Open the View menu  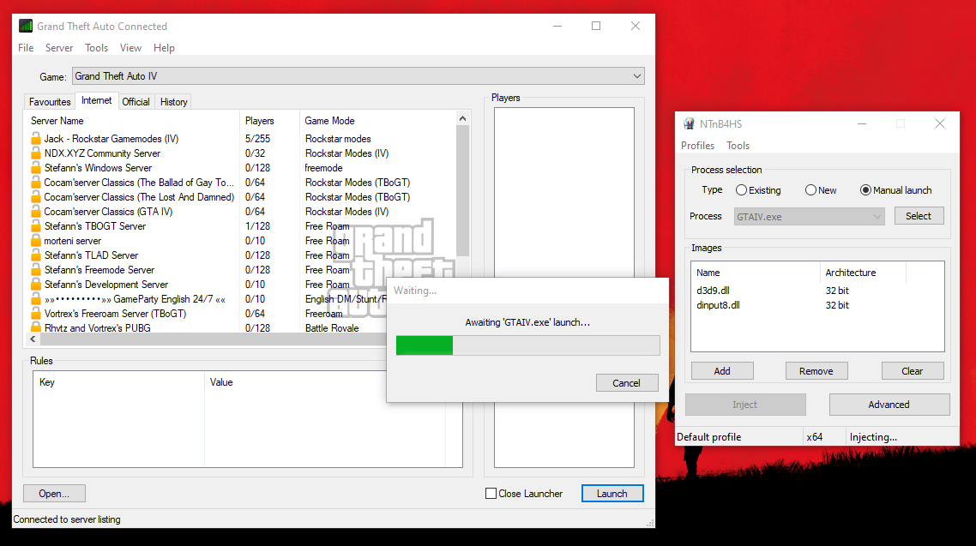pyautogui.click(x=130, y=48)
